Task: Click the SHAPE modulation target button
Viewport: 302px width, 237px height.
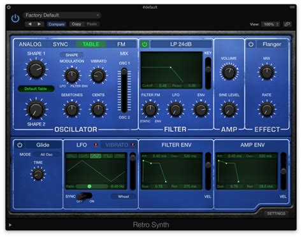Action: [72, 55]
